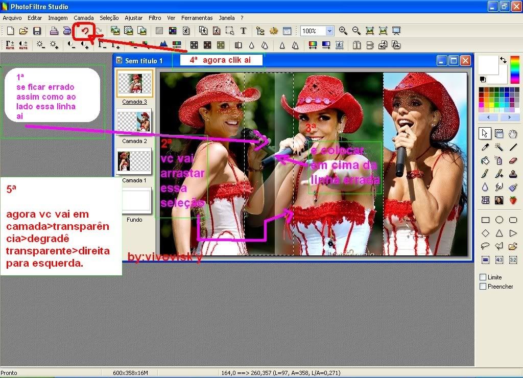Screen dimensions: 523x378
Task: Click the rainbow color spectrum bar
Action: 515,69
